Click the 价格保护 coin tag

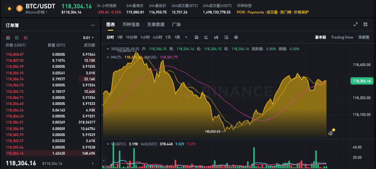301,12
